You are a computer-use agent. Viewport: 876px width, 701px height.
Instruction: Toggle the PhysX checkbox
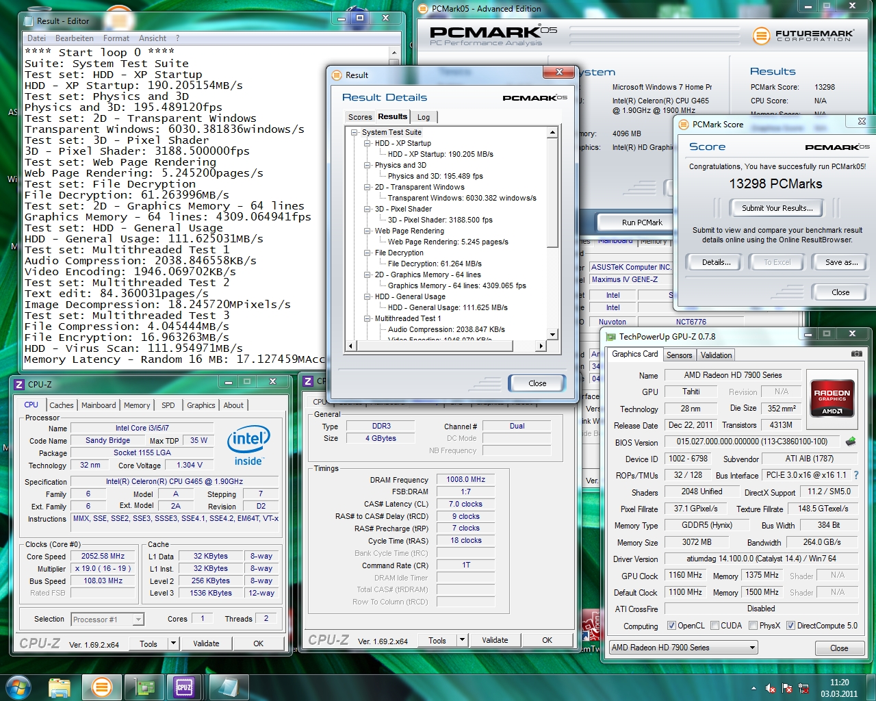[753, 626]
